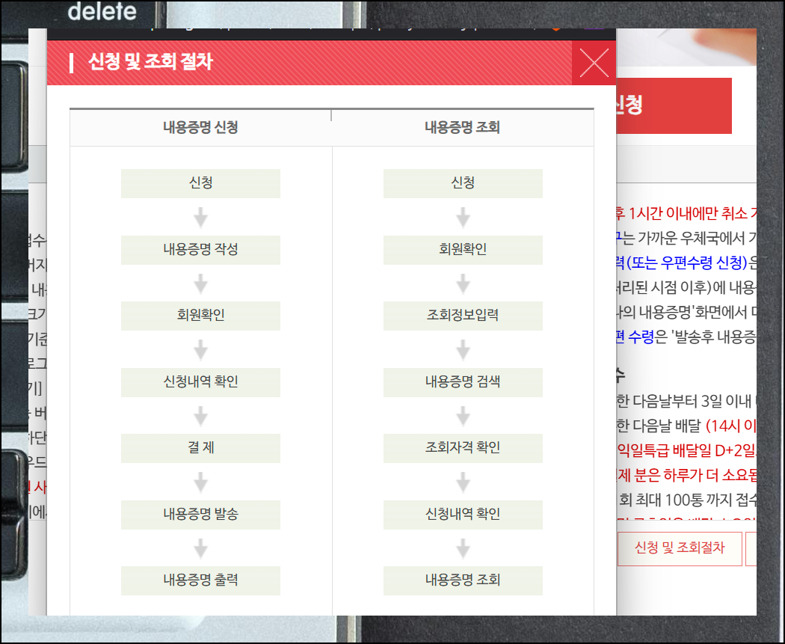The image size is (785, 644).
Task: Select the 내용증명 발송 step
Action: pos(200,515)
